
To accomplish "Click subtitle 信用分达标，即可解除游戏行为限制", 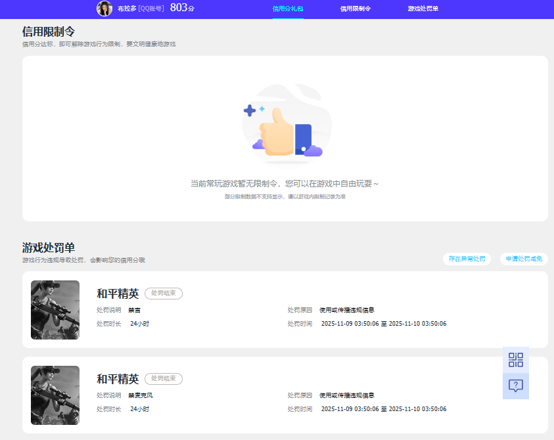I will click(99, 44).
